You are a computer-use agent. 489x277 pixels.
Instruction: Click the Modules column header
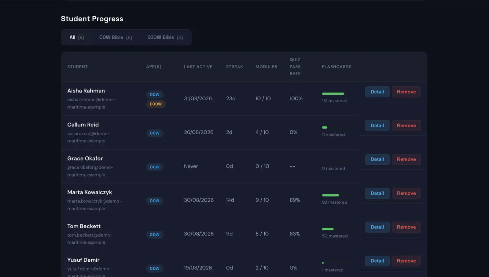click(x=266, y=67)
